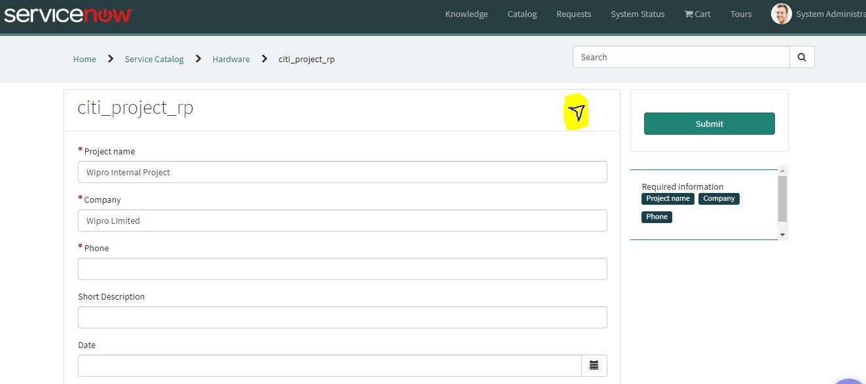Viewport: 866px width, 384px height.
Task: Click the Company required tag
Action: (719, 199)
